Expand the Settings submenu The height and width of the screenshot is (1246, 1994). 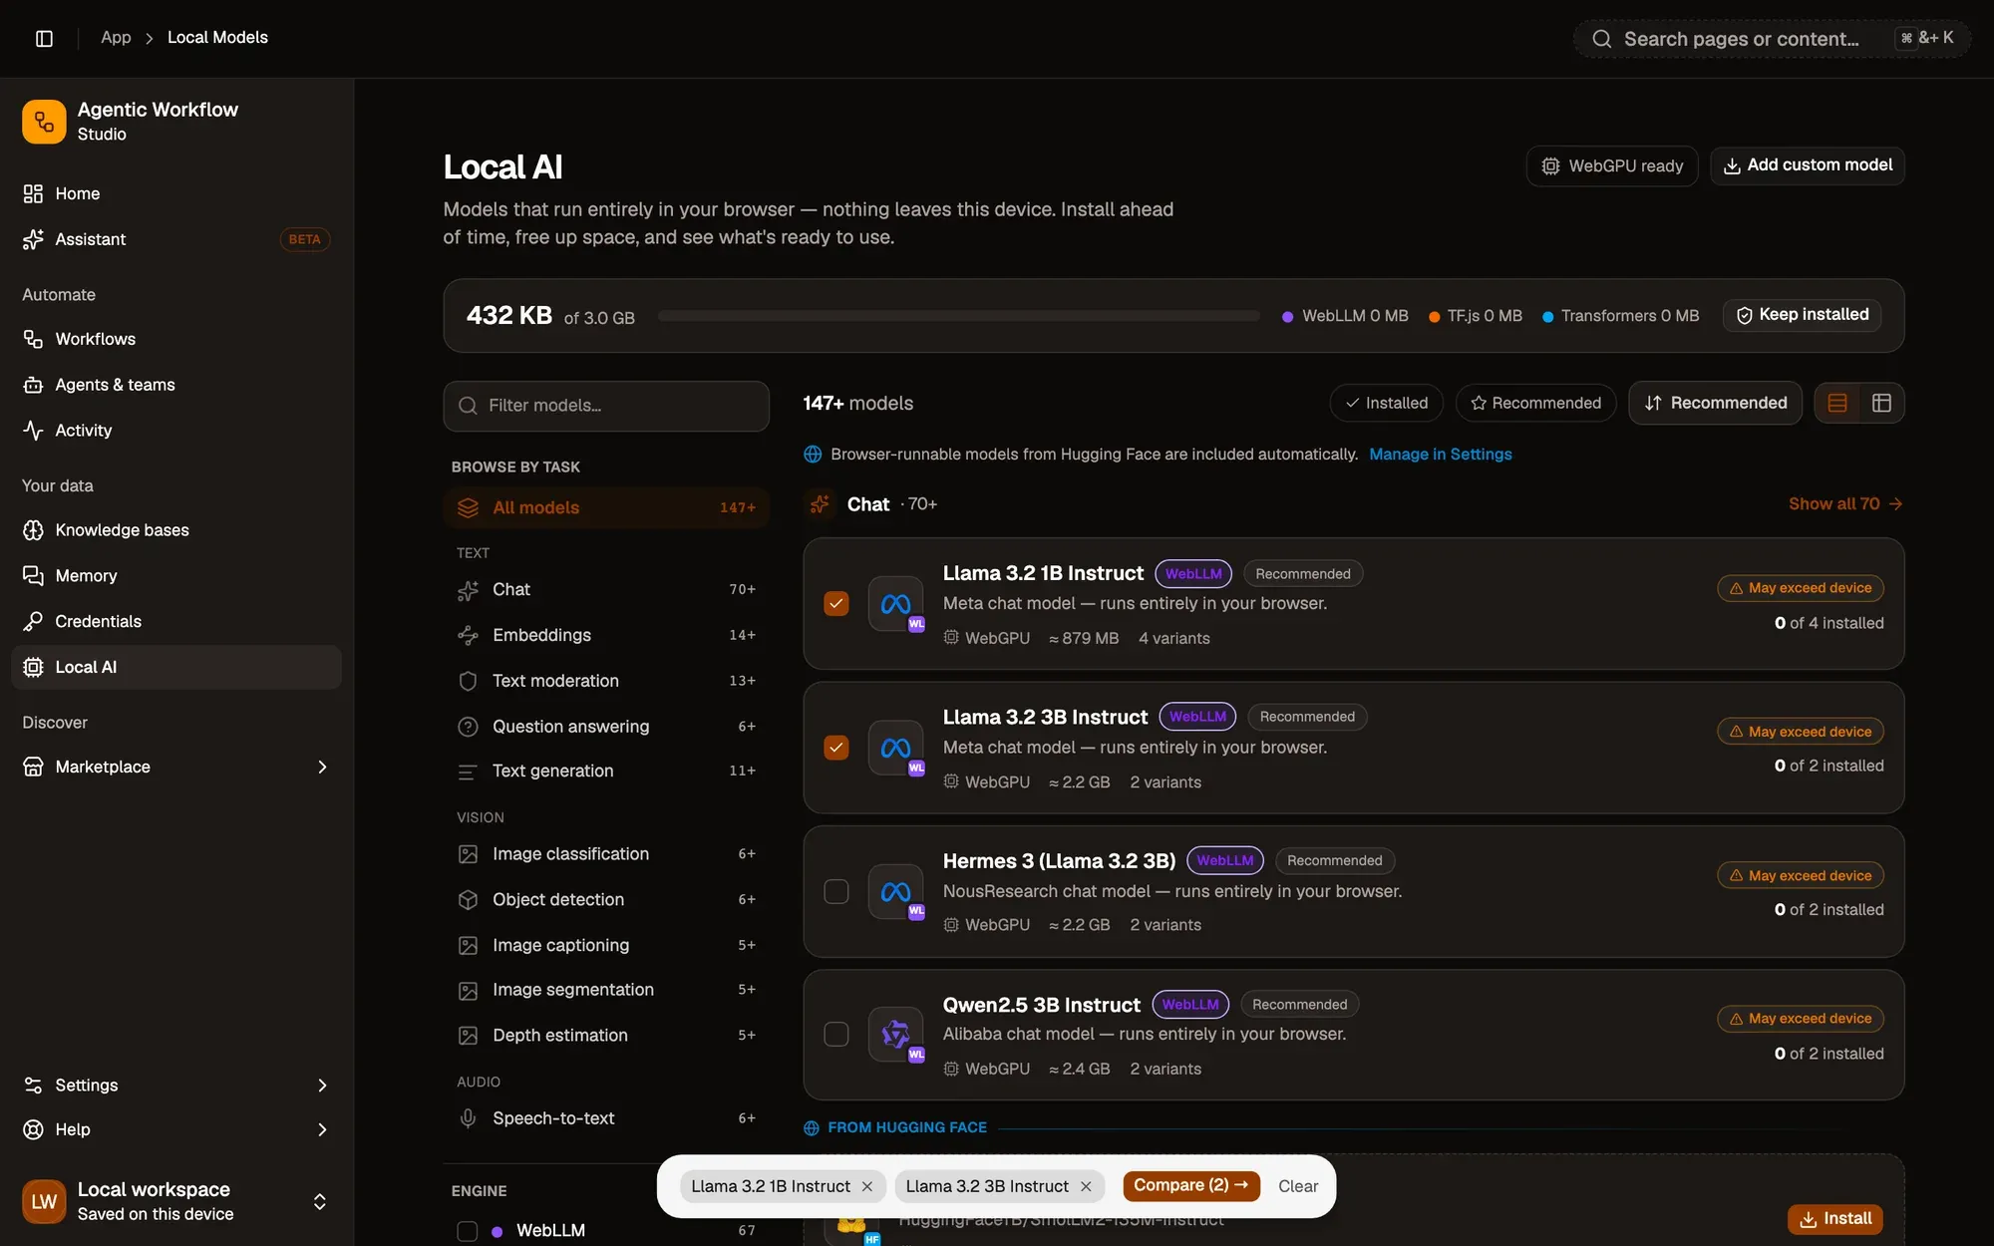tap(321, 1086)
